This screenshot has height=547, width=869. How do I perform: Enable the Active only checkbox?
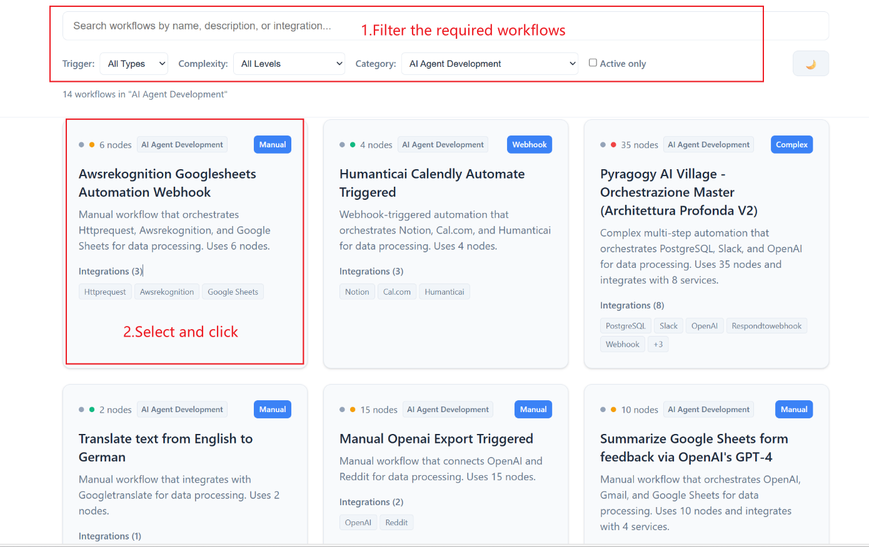(x=593, y=63)
